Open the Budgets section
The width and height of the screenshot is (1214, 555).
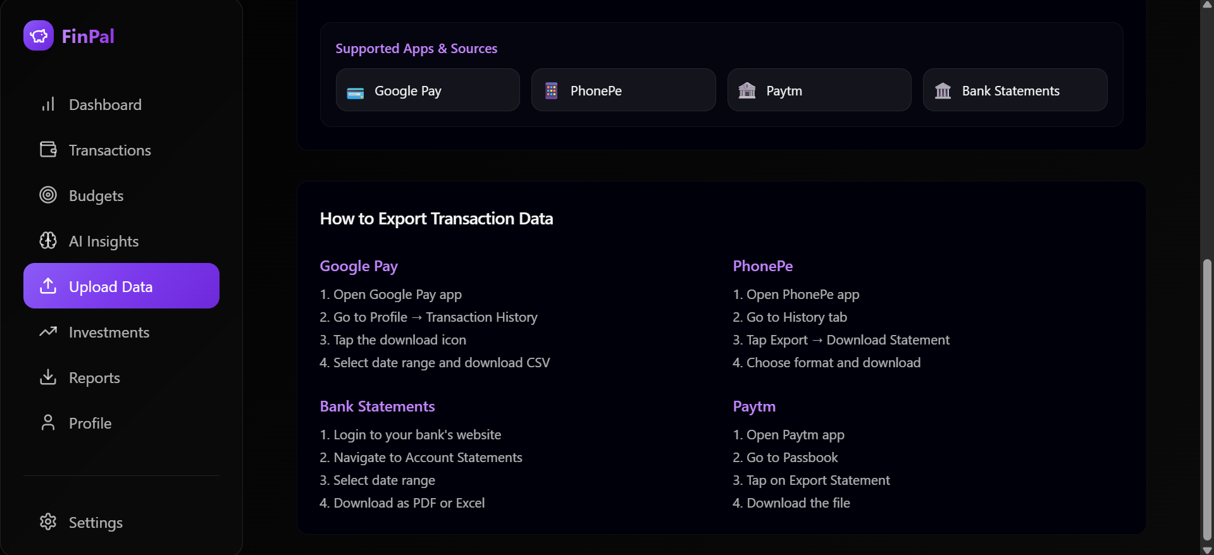(x=121, y=195)
